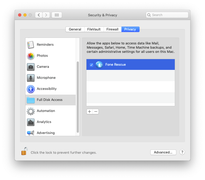Select the Analytics label in the list
This screenshot has width=205, height=180.
(44, 122)
